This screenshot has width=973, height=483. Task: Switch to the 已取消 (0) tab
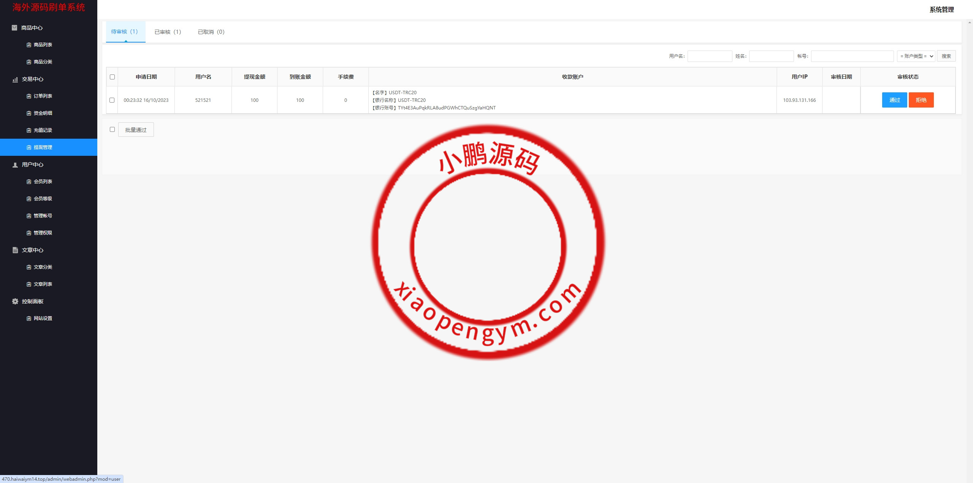click(211, 32)
